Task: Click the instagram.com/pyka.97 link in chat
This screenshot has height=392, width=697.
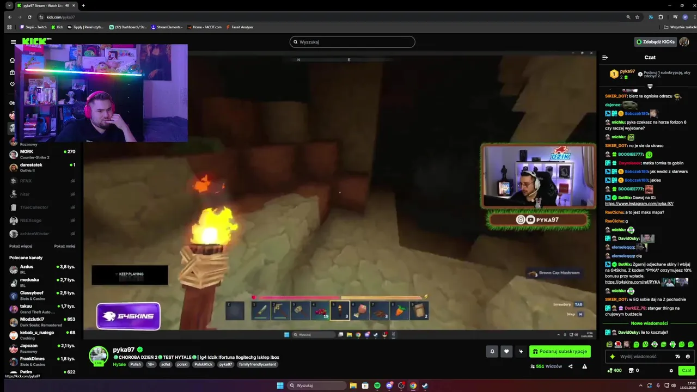Action: pyautogui.click(x=639, y=204)
